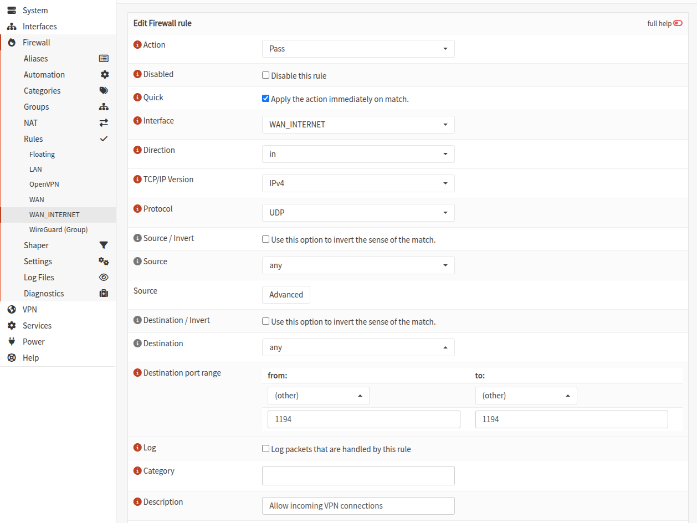Uncheck Apply the action immediately on match
Image resolution: width=697 pixels, height=523 pixels.
[266, 99]
